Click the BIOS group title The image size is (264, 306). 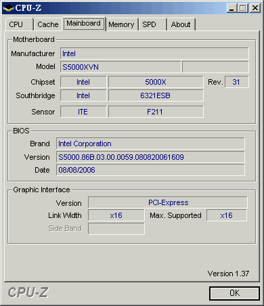21,131
